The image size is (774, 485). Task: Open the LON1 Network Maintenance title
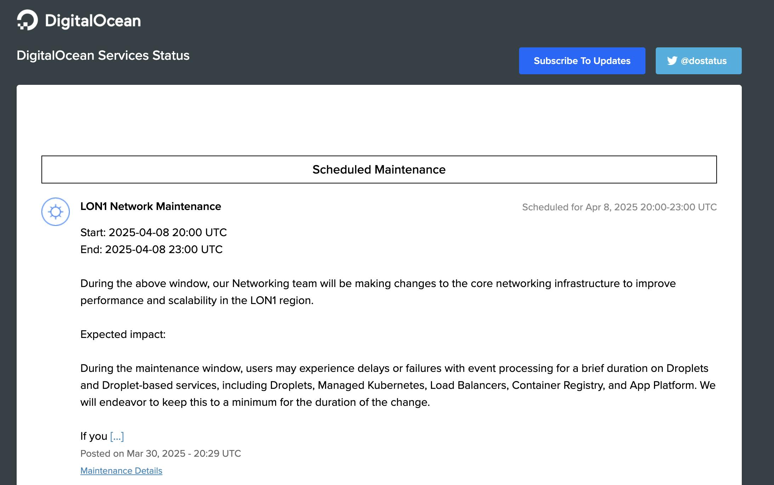pyautogui.click(x=150, y=206)
